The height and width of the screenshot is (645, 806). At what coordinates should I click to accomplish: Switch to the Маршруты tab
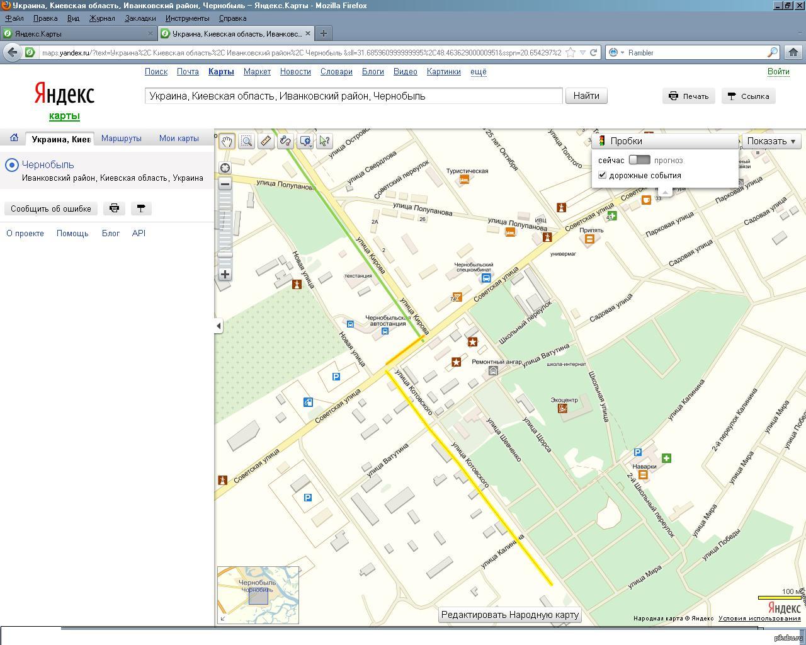coord(122,138)
